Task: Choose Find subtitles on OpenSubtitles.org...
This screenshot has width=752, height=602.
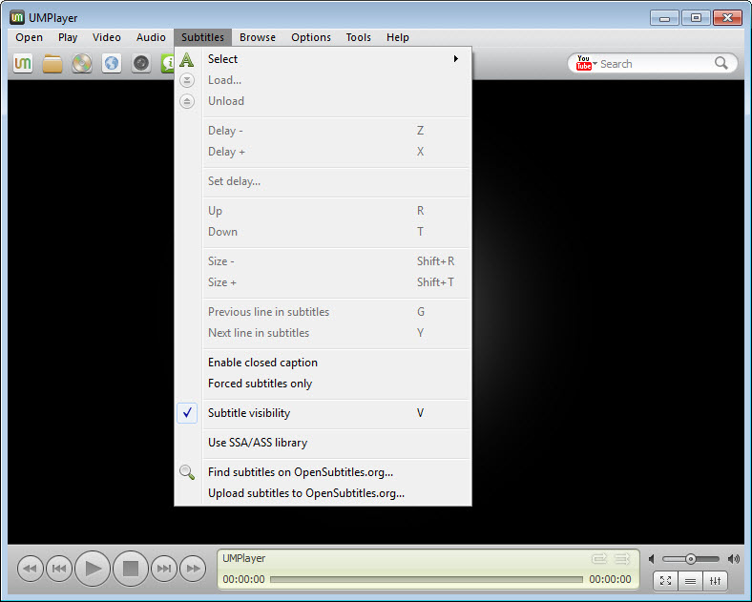Action: (x=323, y=472)
